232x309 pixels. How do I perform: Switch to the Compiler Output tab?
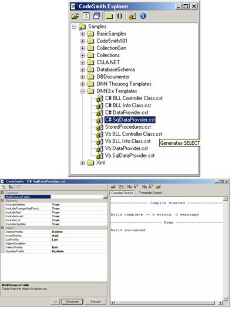click(122, 192)
